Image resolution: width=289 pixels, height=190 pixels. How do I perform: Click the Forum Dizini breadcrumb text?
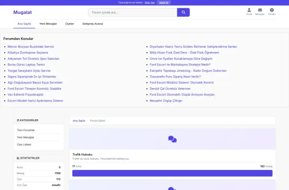[x=97, y=121]
